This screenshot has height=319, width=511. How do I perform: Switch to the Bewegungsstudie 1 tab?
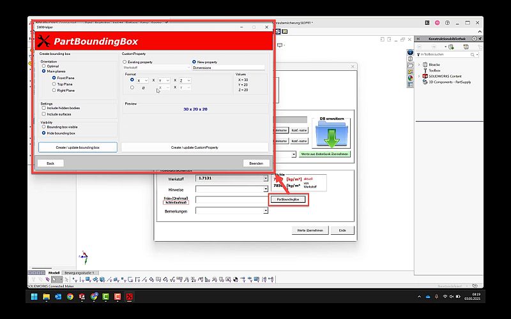click(x=79, y=273)
